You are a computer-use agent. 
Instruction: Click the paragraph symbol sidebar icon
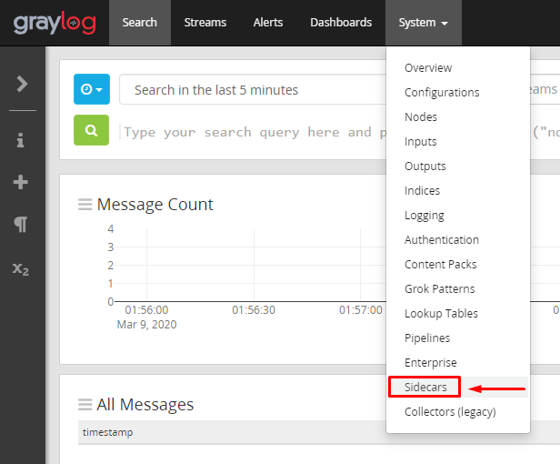pos(21,225)
